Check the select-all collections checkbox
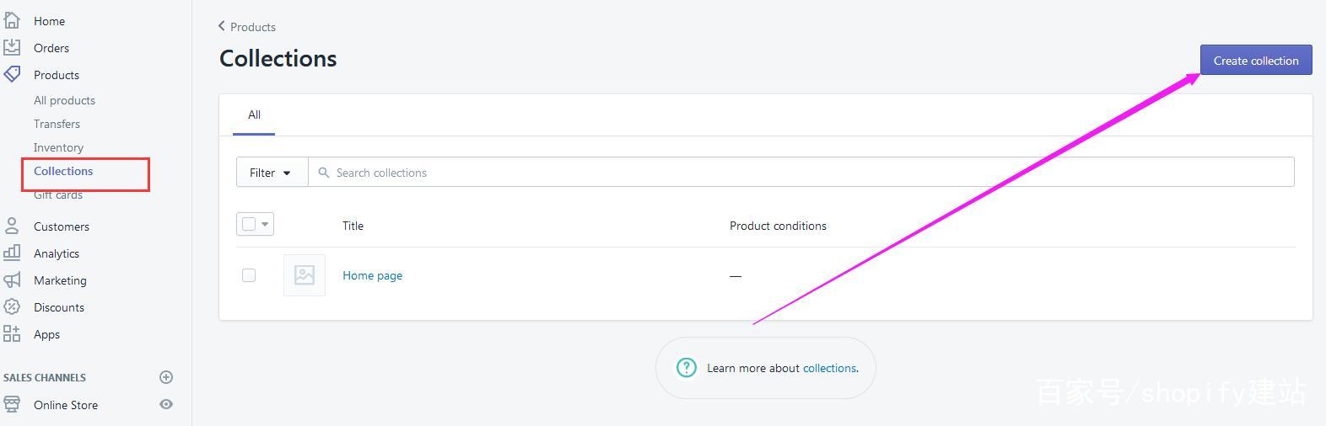This screenshot has width=1326, height=426. pyautogui.click(x=249, y=224)
